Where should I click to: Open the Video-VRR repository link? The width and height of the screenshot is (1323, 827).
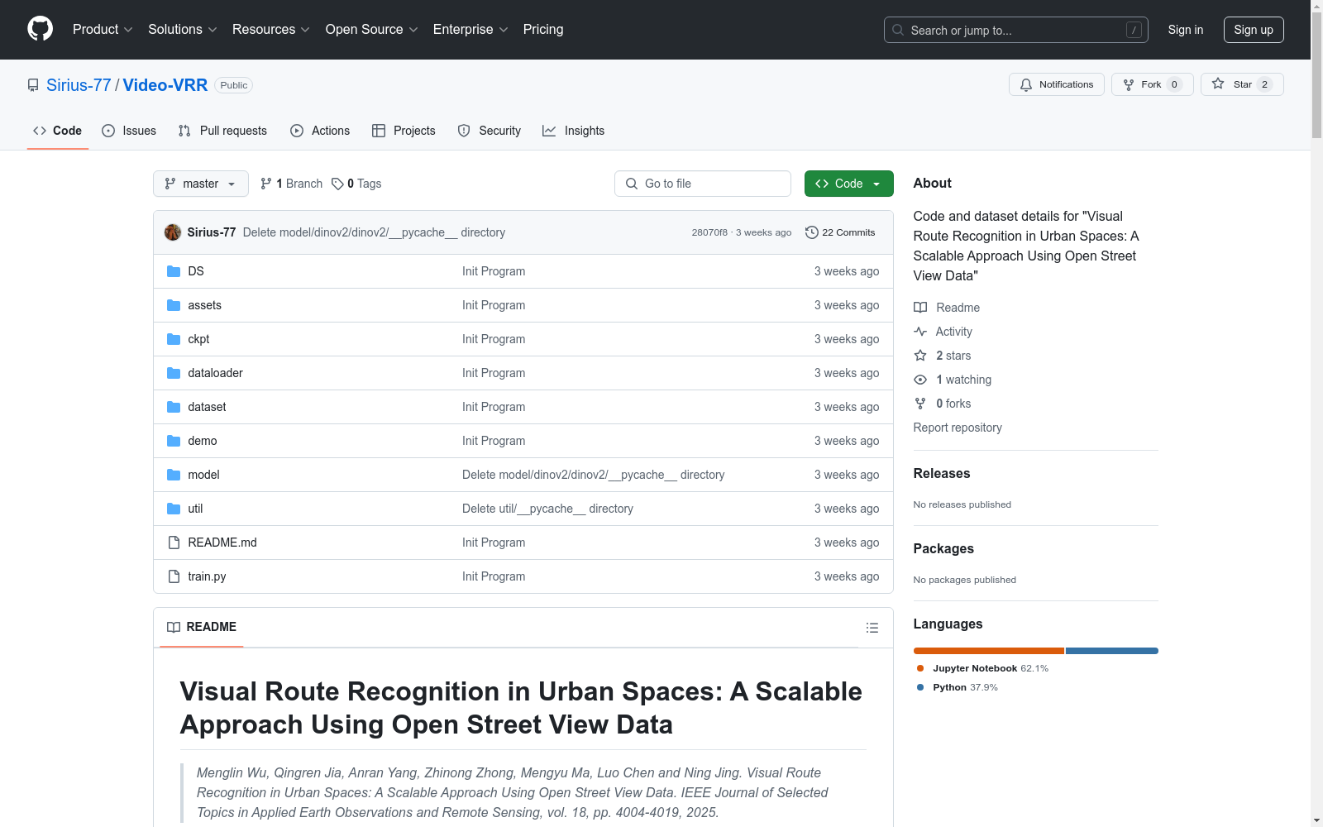pos(165,85)
